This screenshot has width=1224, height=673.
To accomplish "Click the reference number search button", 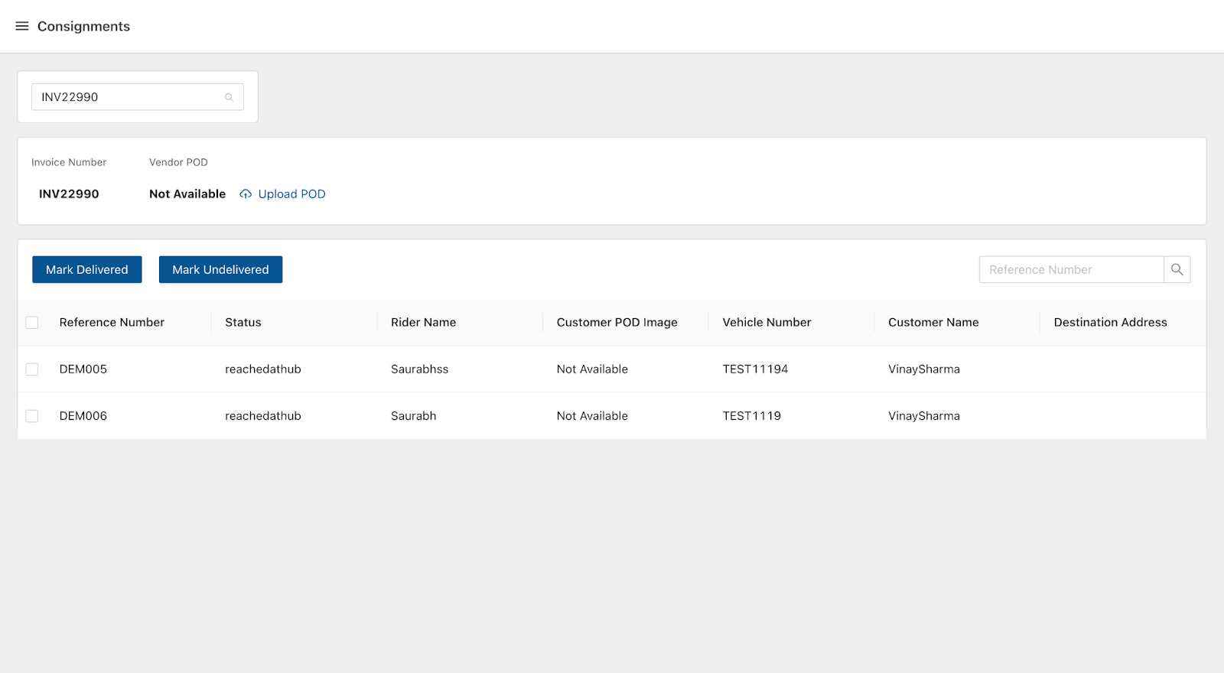I will click(x=1177, y=270).
